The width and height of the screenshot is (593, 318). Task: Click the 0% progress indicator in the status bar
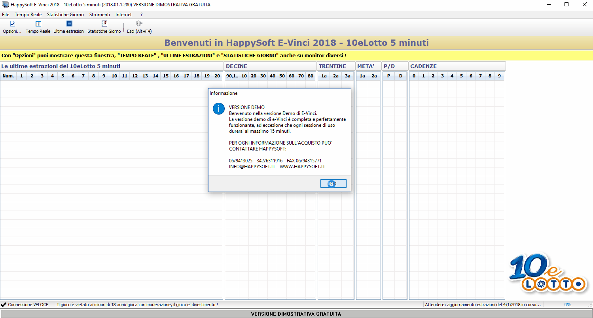click(x=568, y=305)
